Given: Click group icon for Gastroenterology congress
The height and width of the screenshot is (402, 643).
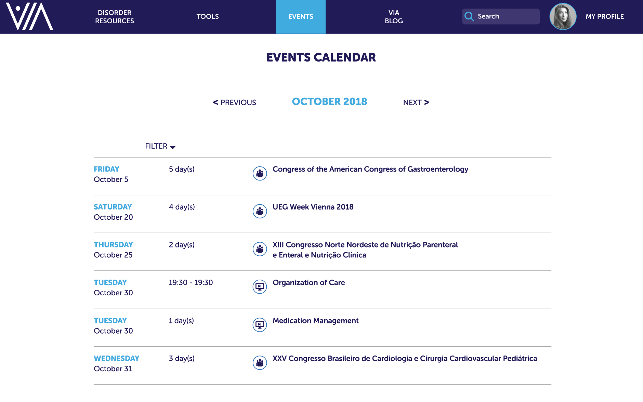Looking at the screenshot, I should tap(260, 174).
